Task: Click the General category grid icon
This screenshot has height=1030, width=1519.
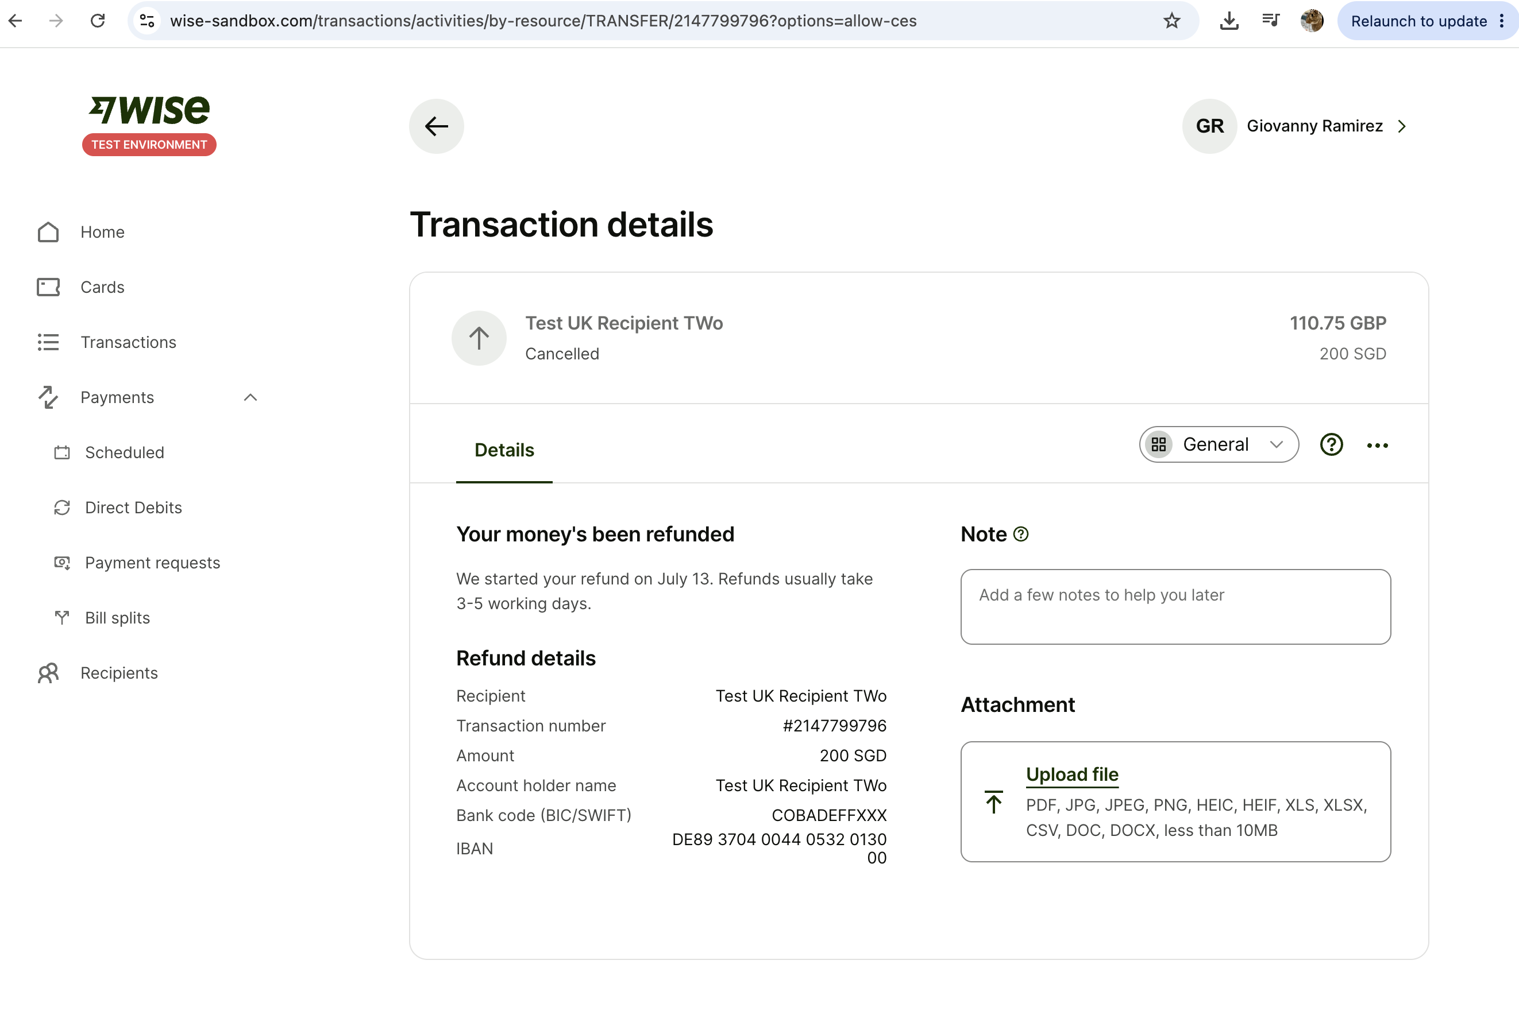Action: click(1159, 445)
